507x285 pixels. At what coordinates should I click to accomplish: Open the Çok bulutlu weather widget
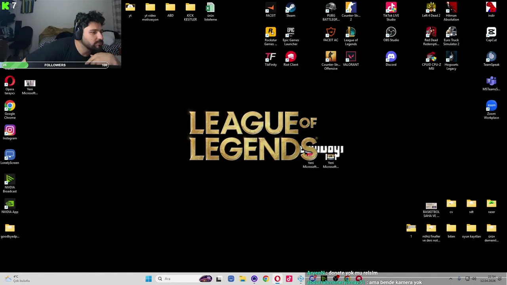17,279
